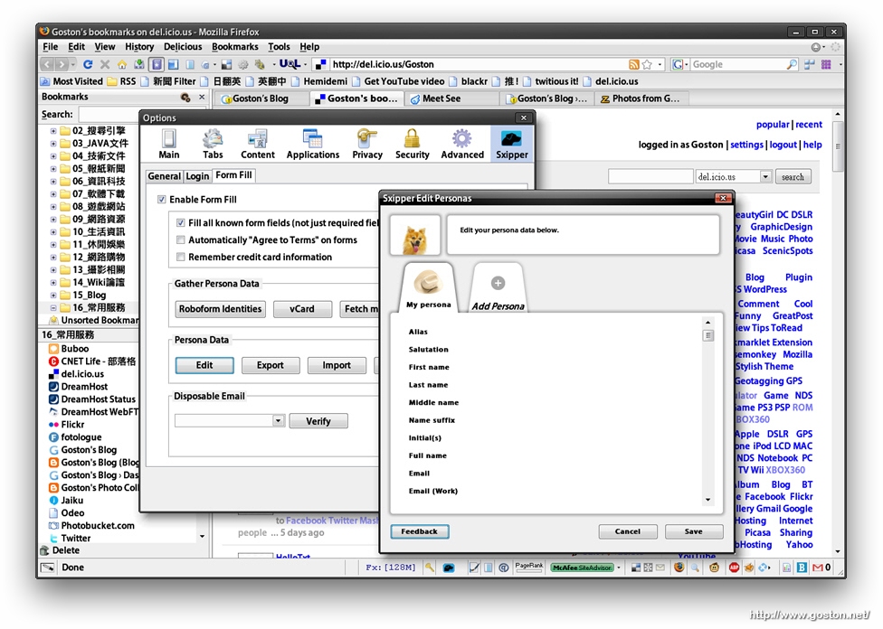Click the Gmail notifier status bar icon
883x629 pixels.
pyautogui.click(x=817, y=568)
